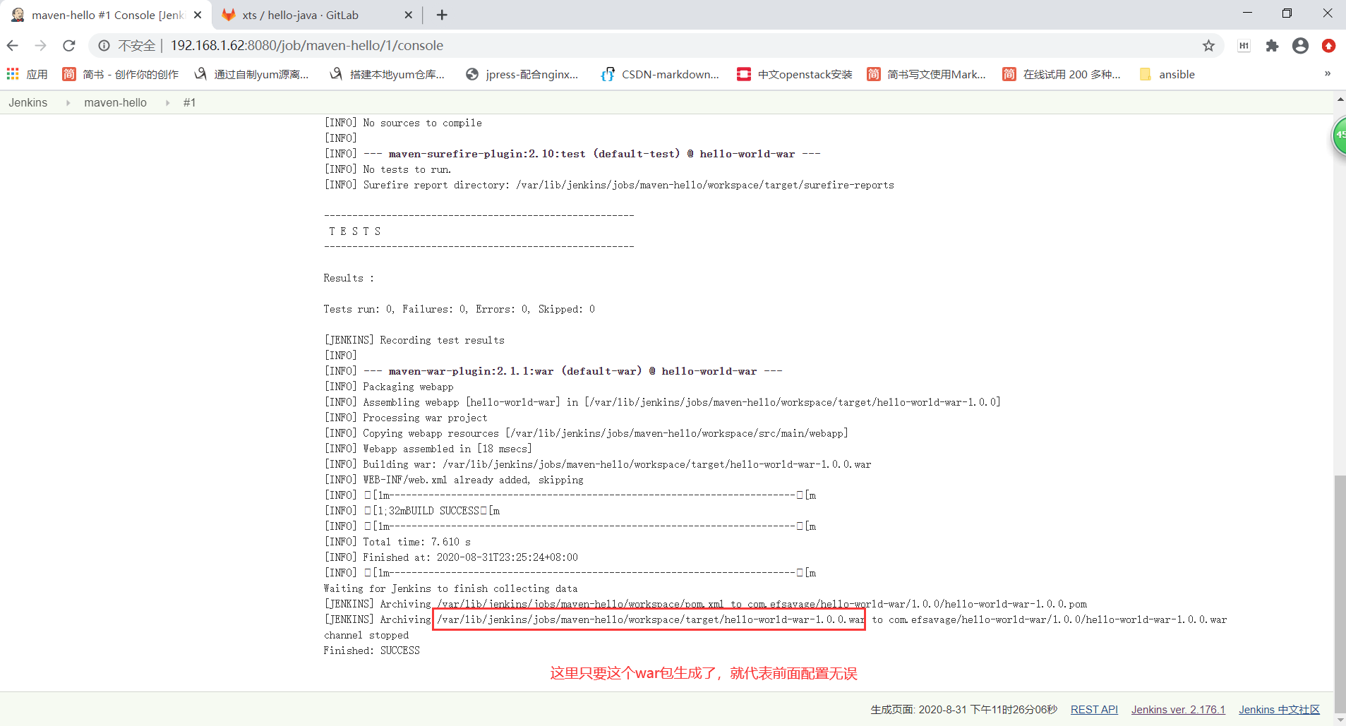Viewport: 1346px width, 726px height.
Task: Expand the arrow after Jenkins breadcrumb
Action: (68, 103)
